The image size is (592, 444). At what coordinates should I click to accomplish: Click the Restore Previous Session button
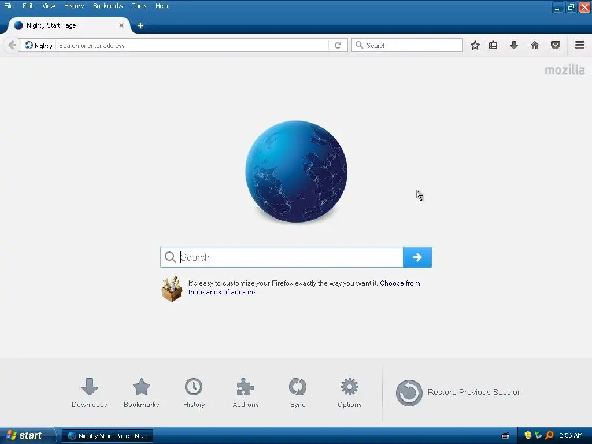458,393
